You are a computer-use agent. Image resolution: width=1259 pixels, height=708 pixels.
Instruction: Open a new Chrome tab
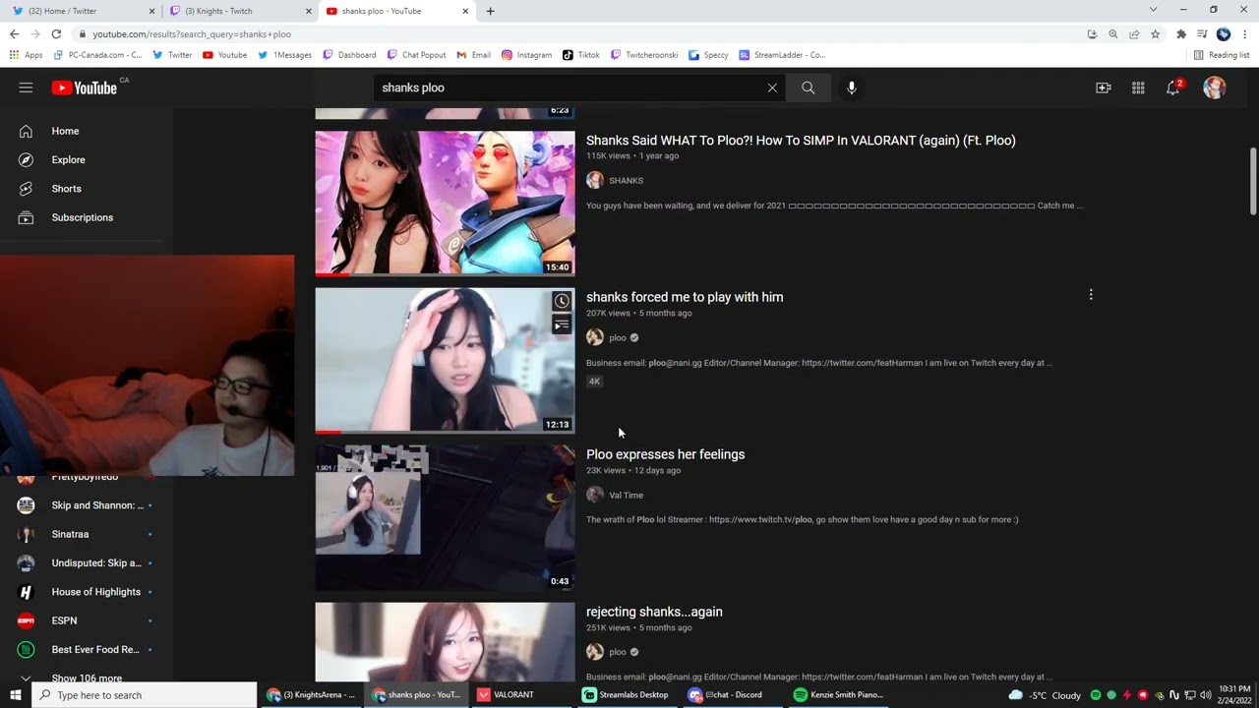[490, 11]
